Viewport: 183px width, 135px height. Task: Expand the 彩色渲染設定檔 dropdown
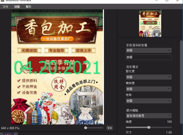pyautogui.click(x=148, y=50)
